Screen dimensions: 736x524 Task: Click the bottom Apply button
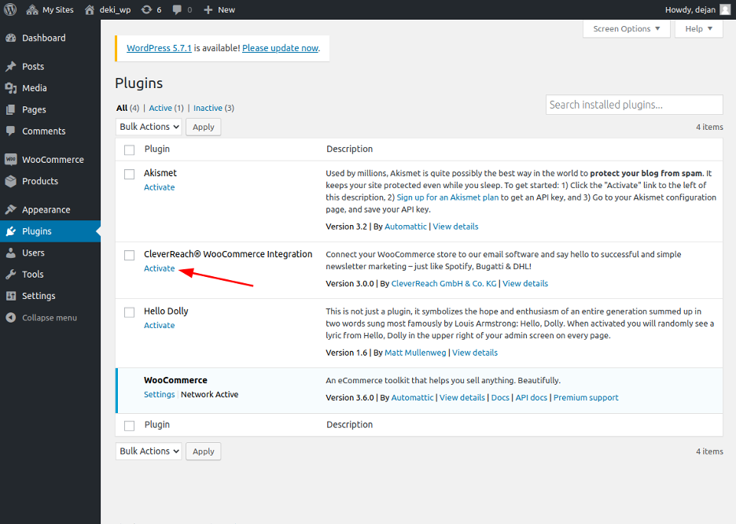(203, 452)
